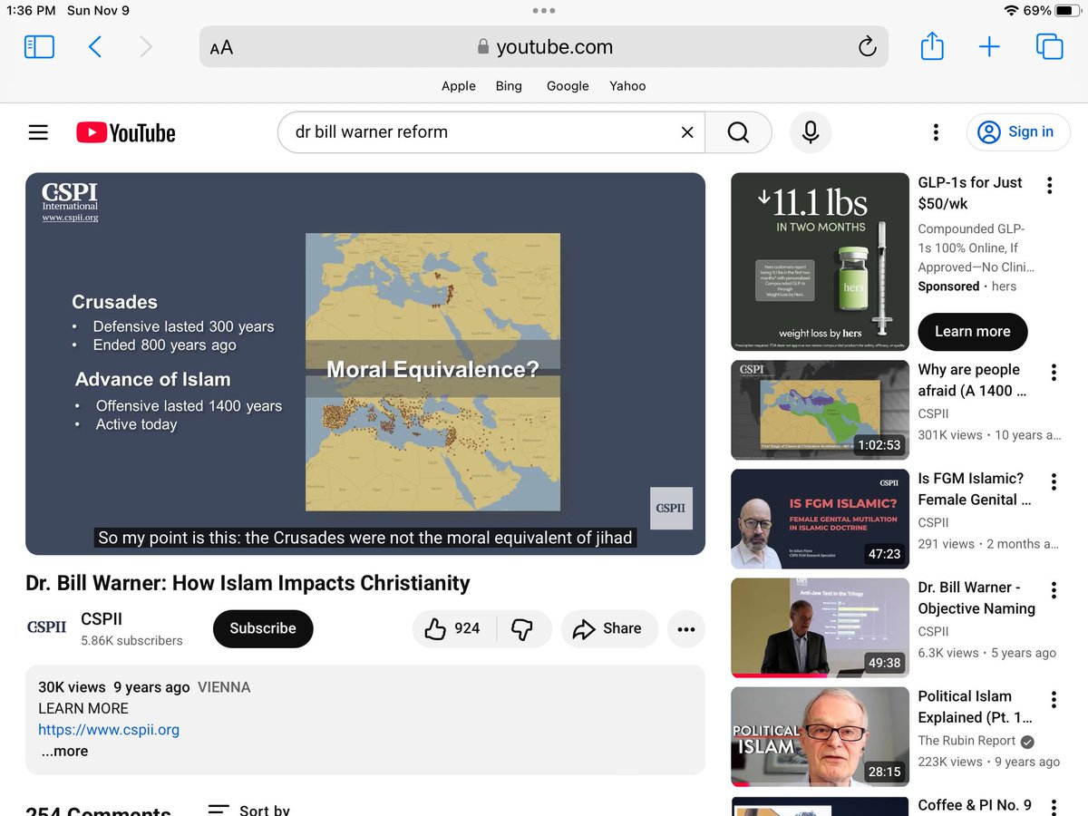Open the Safari share sheet
This screenshot has height=816, width=1088.
point(932,46)
